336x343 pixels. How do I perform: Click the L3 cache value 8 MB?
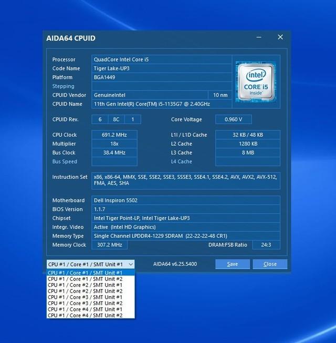coord(248,153)
